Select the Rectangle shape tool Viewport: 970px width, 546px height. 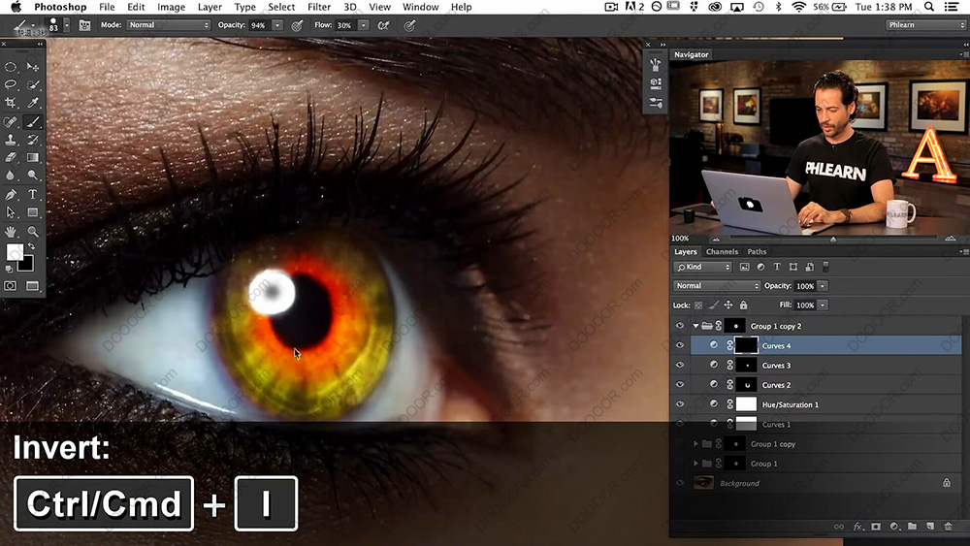tap(33, 212)
